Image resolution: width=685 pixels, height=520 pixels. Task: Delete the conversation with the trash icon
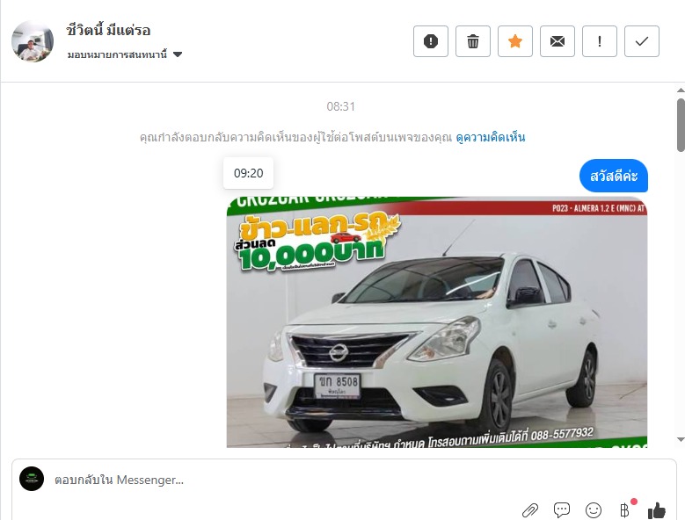click(473, 41)
